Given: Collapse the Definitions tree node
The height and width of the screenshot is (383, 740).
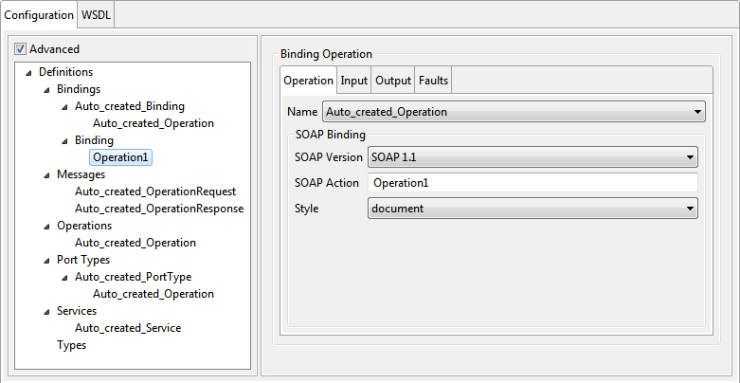Looking at the screenshot, I should [x=29, y=73].
